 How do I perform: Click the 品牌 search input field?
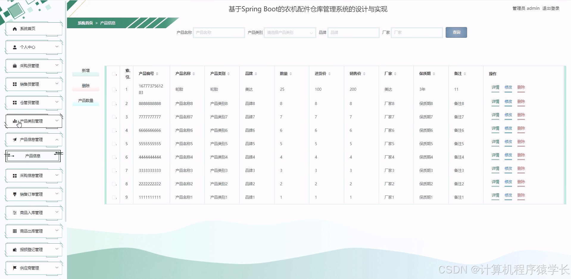pos(353,32)
